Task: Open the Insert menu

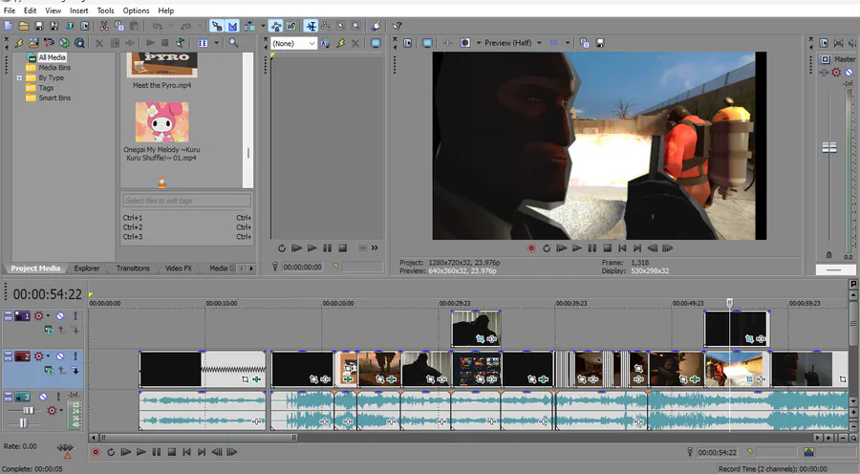Action: 79,11
